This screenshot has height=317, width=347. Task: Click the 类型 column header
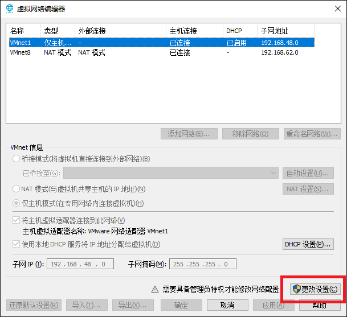58,31
